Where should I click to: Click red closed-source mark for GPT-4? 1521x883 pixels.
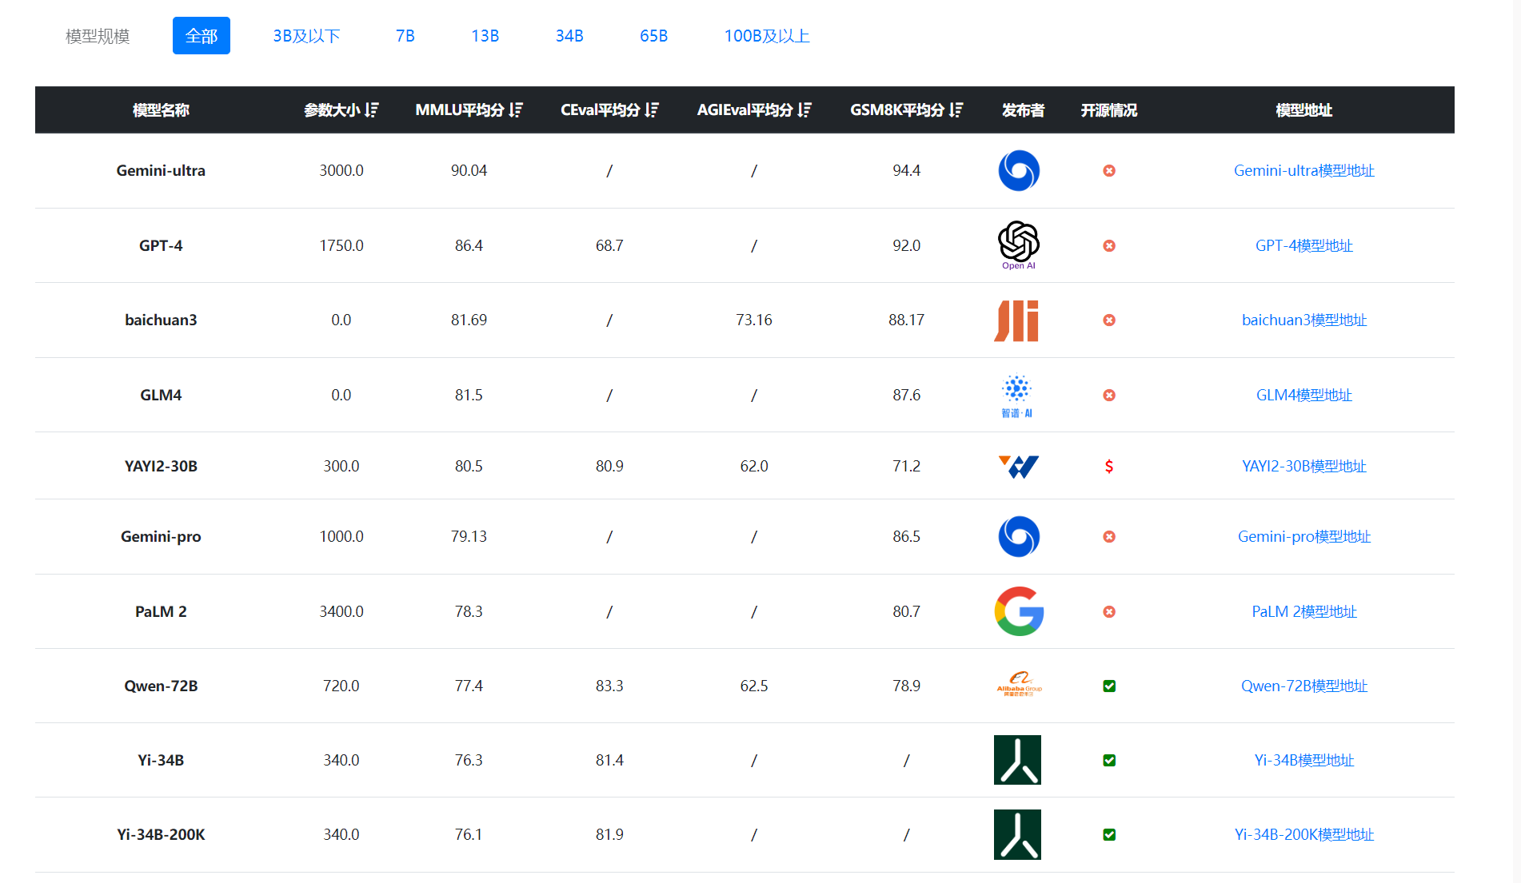pyautogui.click(x=1109, y=245)
